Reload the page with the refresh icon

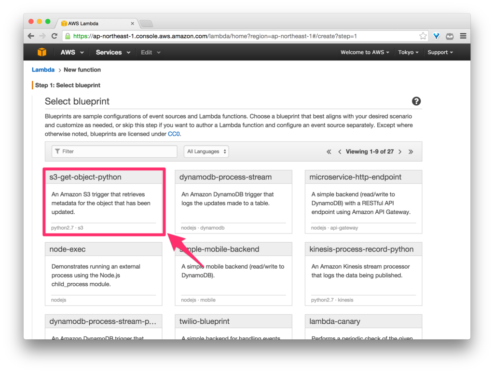click(55, 36)
